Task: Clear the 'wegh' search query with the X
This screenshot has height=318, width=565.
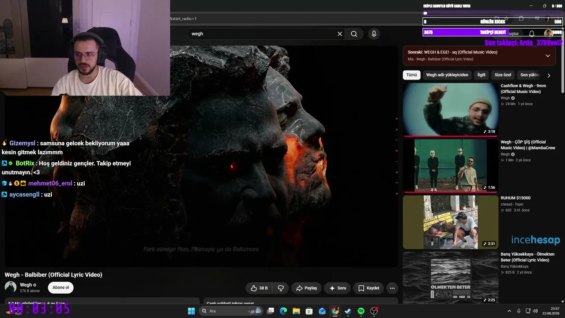Action: point(340,34)
